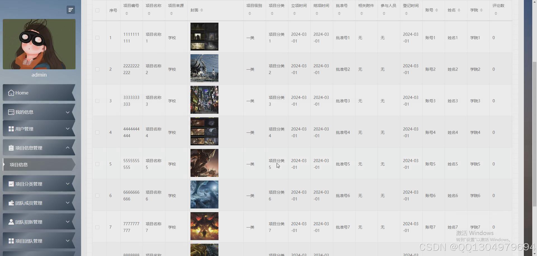Sort table by 项目分类 column arrows

coord(272,13)
